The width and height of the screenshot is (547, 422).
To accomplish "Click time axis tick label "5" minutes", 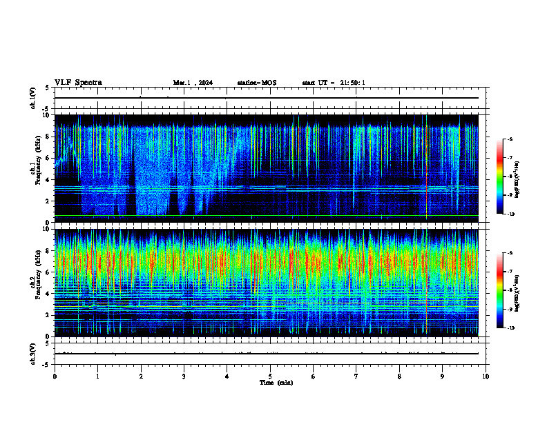I will coord(270,376).
